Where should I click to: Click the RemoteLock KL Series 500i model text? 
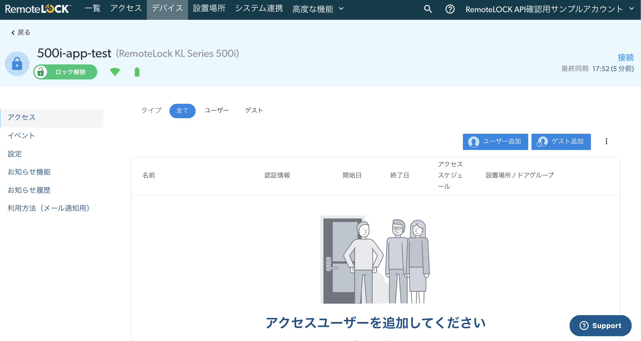tap(177, 54)
